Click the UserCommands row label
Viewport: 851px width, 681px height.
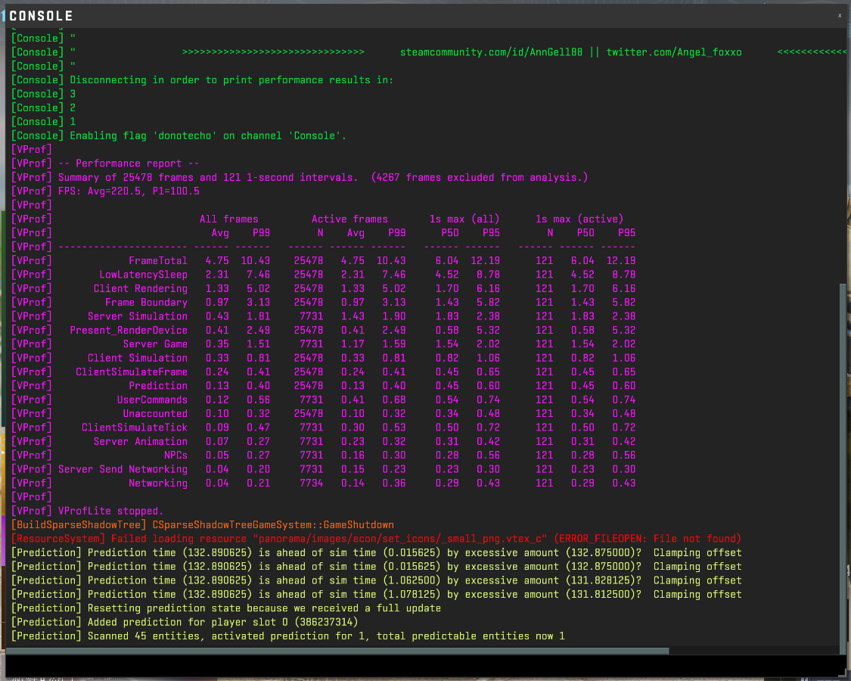click(152, 400)
